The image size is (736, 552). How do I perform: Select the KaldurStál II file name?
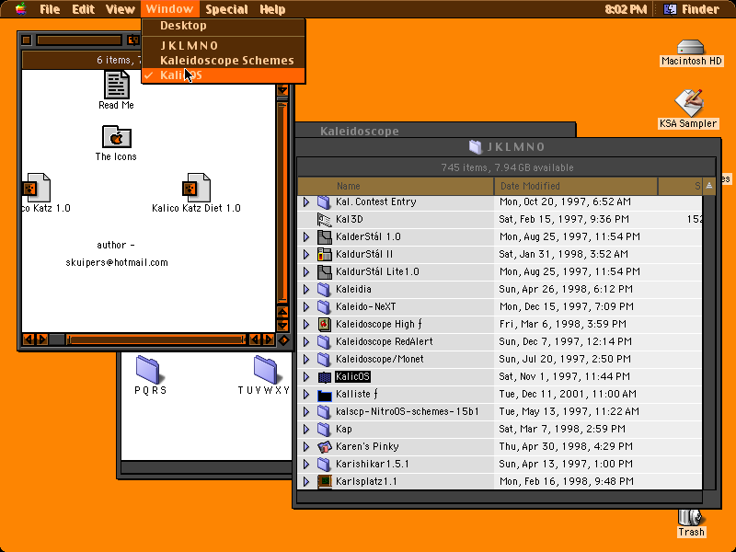[x=364, y=255]
